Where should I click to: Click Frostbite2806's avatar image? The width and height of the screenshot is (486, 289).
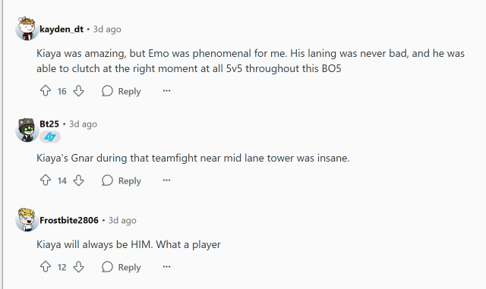tap(27, 220)
